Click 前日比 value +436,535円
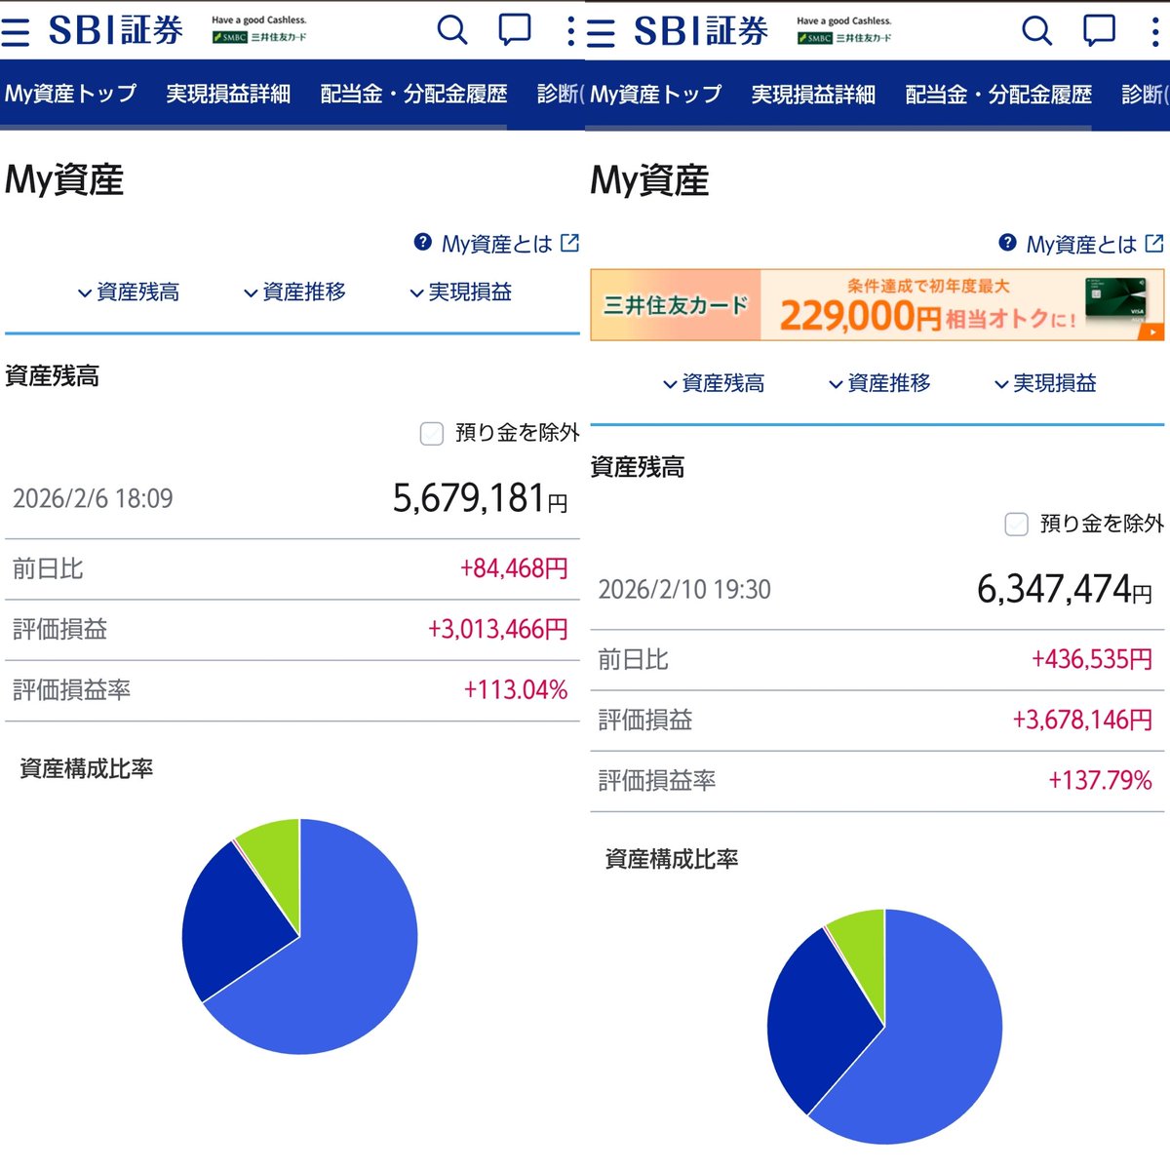The height and width of the screenshot is (1170, 1170). click(x=1092, y=659)
